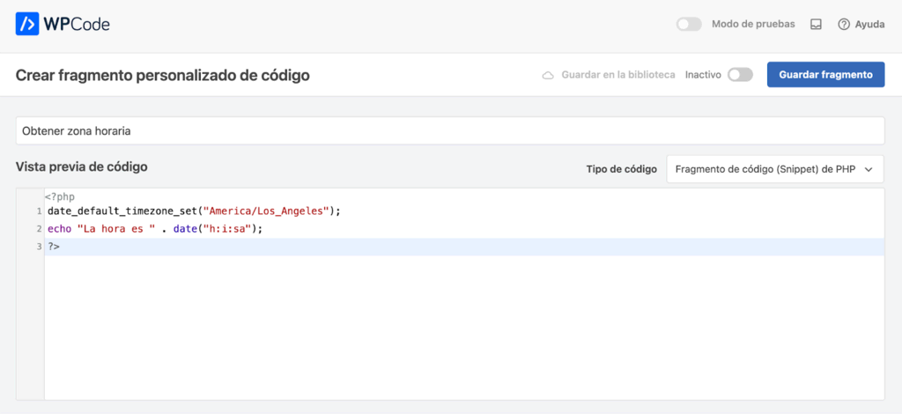Click the Modo de pruebas label

click(x=753, y=25)
